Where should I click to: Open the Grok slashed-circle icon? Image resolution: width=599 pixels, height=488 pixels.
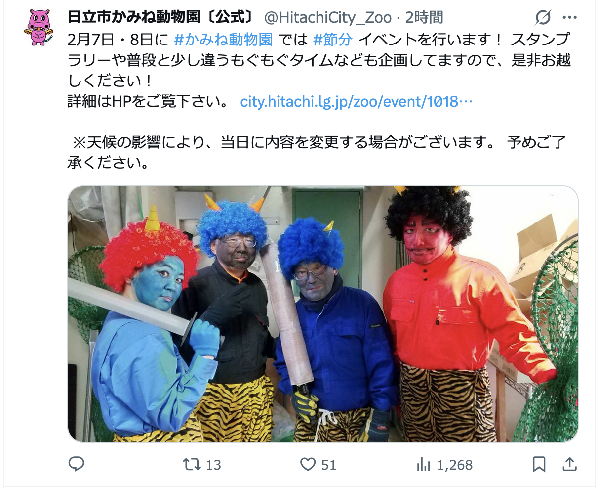click(x=543, y=18)
